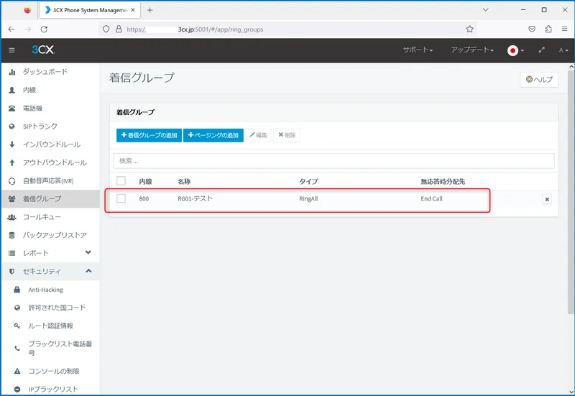The width and height of the screenshot is (575, 396).
Task: Click the コールキュー group icon
Action: (x=11, y=217)
